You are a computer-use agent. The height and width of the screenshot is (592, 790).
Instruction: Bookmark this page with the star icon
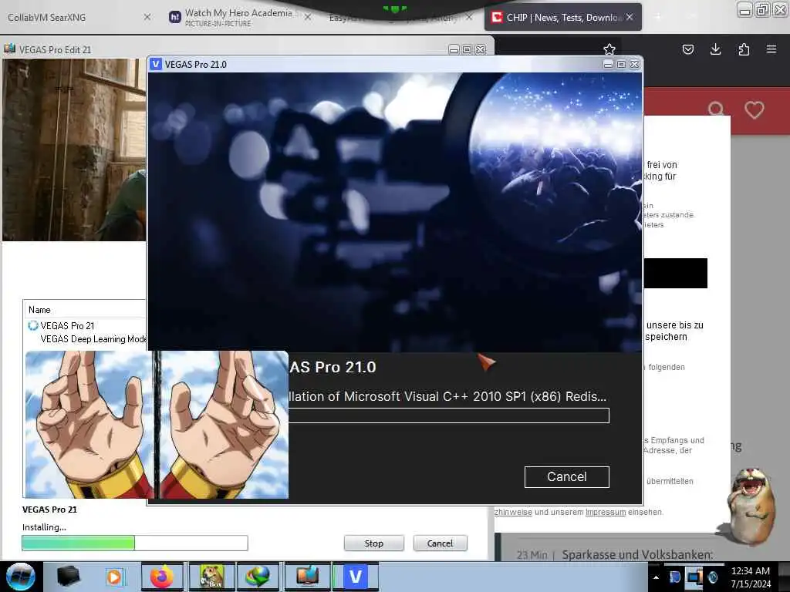pyautogui.click(x=609, y=49)
